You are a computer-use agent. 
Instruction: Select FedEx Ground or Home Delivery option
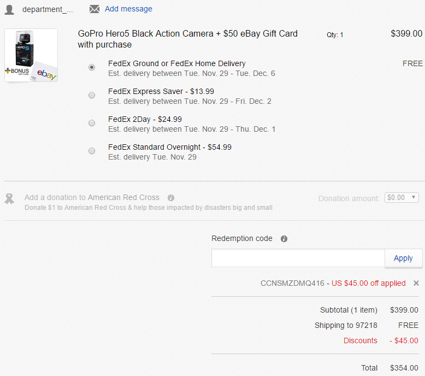(92, 67)
